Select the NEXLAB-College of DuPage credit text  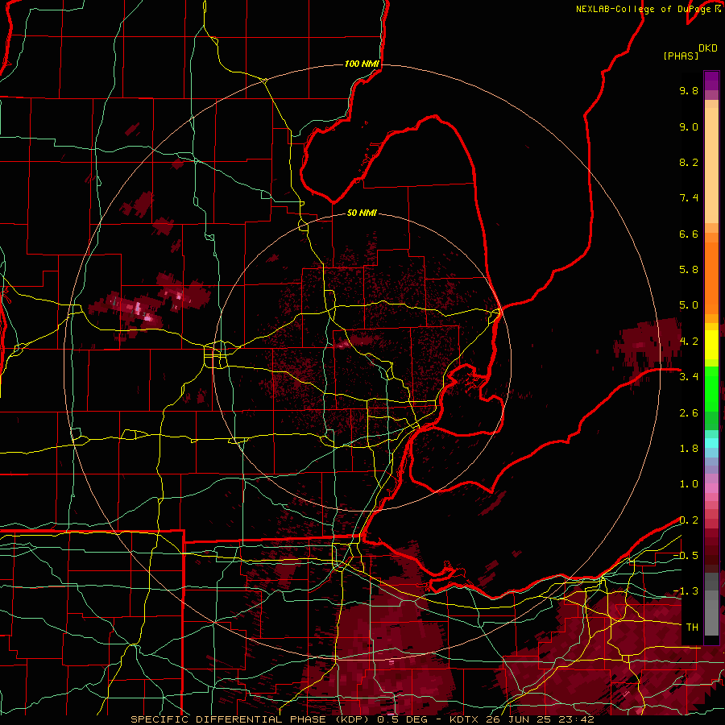[x=645, y=9]
